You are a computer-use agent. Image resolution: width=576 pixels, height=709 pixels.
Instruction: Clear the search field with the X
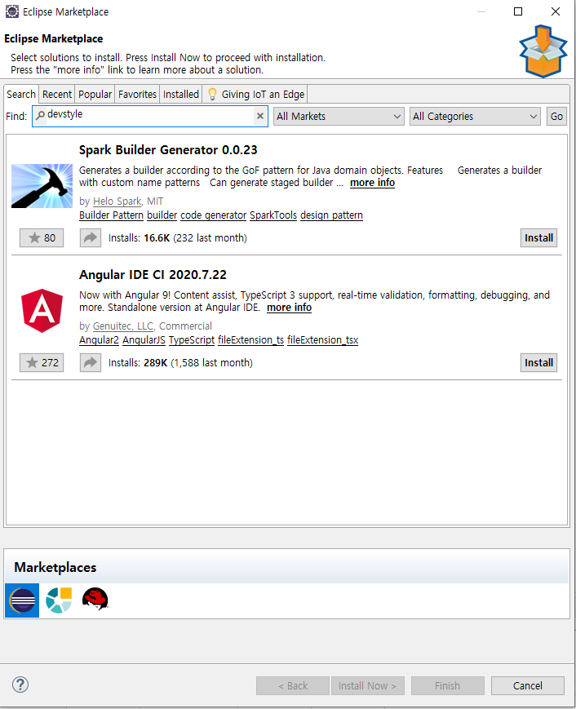coord(260,116)
